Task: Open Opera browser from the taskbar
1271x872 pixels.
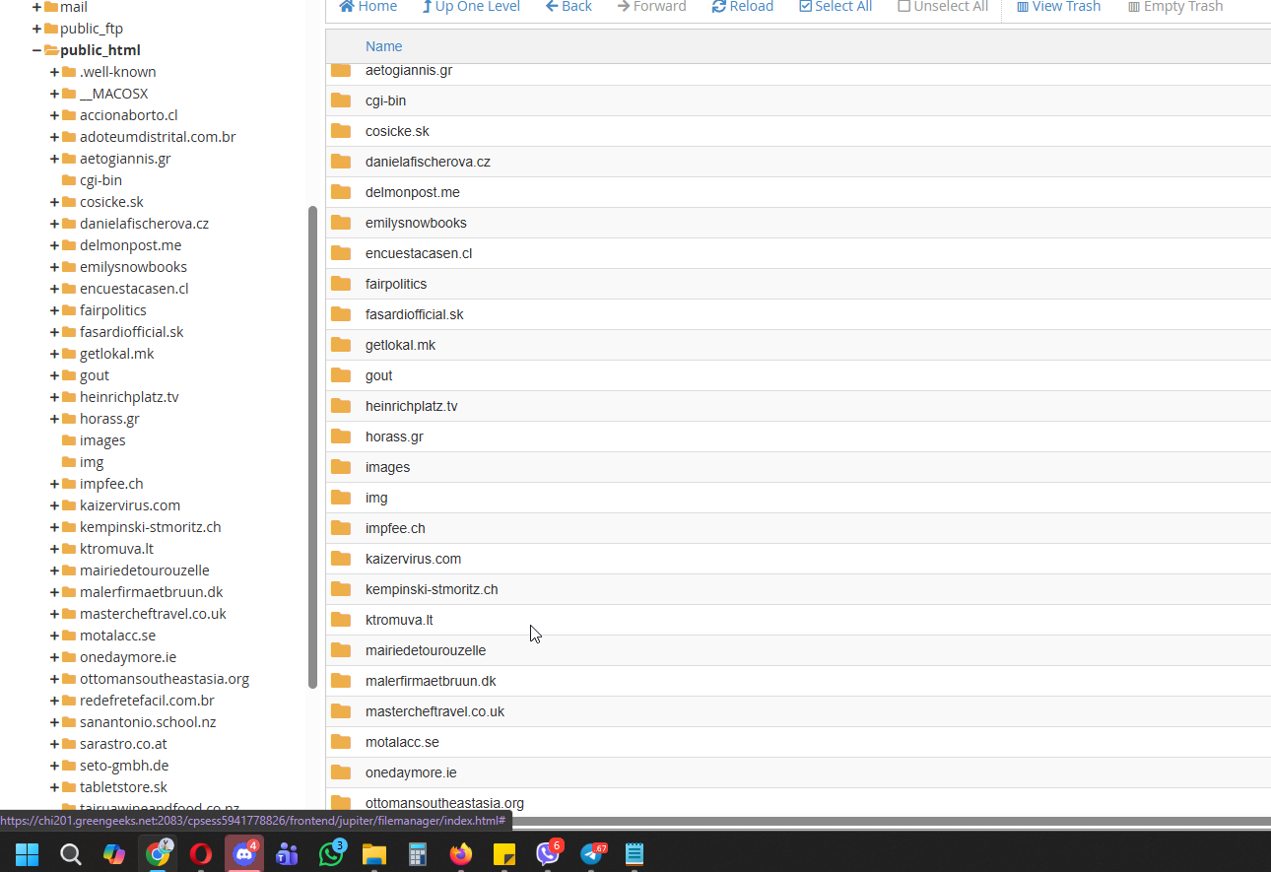Action: click(x=200, y=853)
